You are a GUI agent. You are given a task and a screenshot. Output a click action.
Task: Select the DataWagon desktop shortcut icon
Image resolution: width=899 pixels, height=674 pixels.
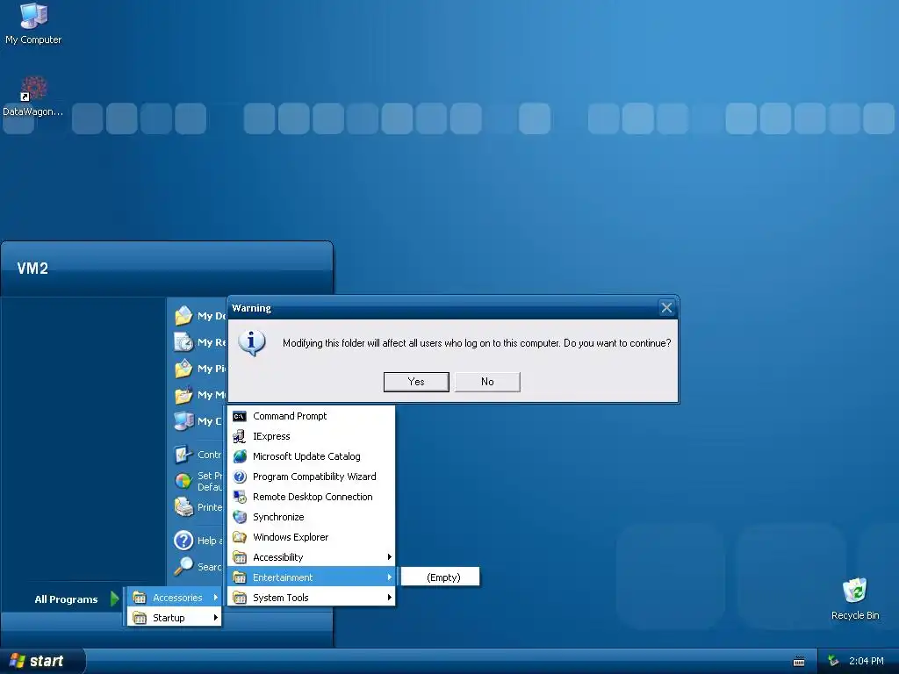tap(33, 89)
